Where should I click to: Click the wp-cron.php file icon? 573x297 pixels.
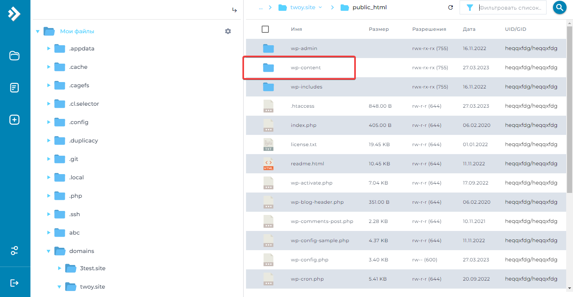tap(268, 279)
